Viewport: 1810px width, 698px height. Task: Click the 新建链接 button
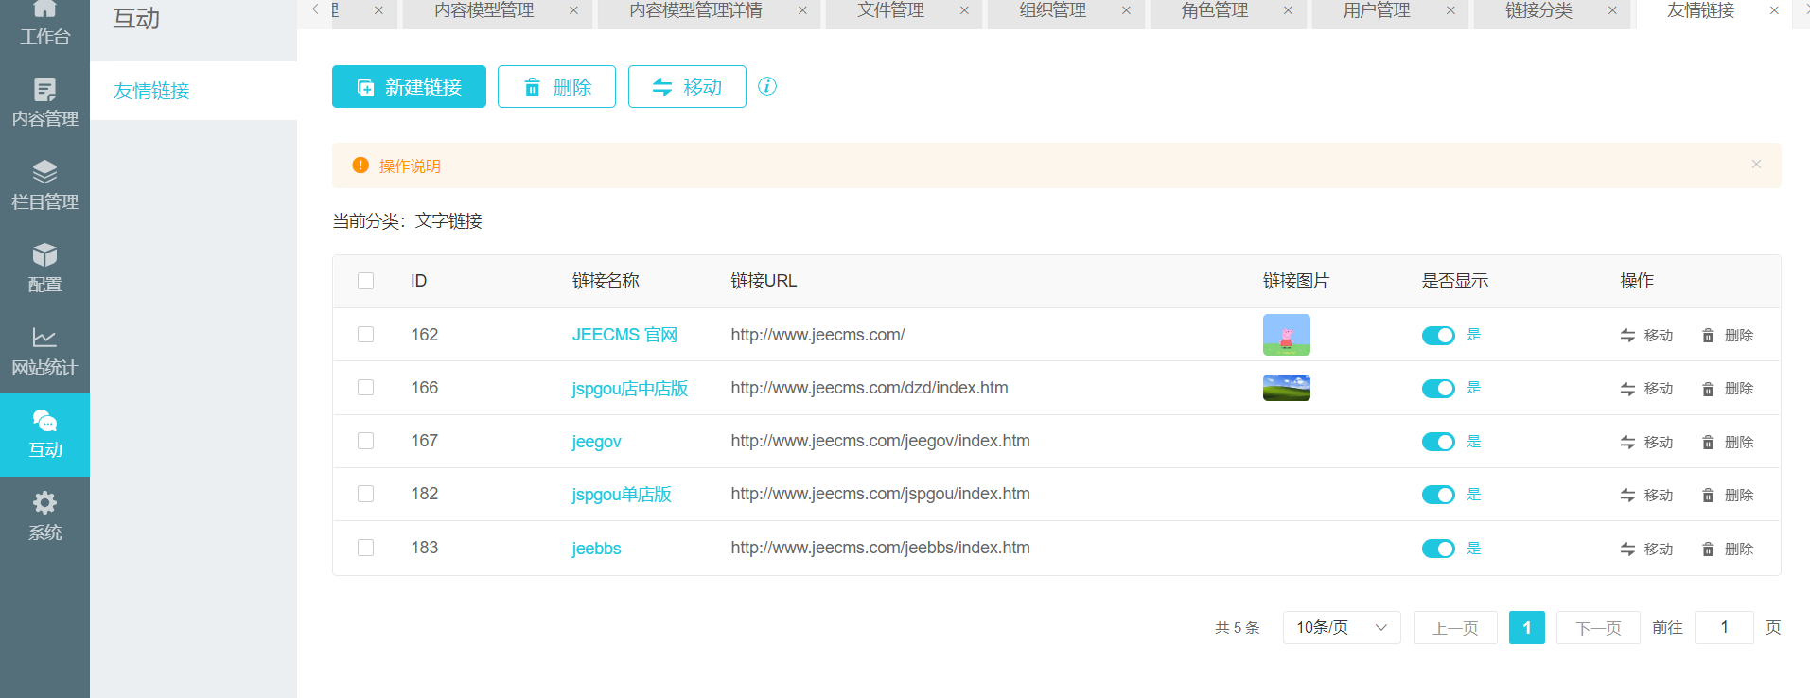tap(409, 87)
